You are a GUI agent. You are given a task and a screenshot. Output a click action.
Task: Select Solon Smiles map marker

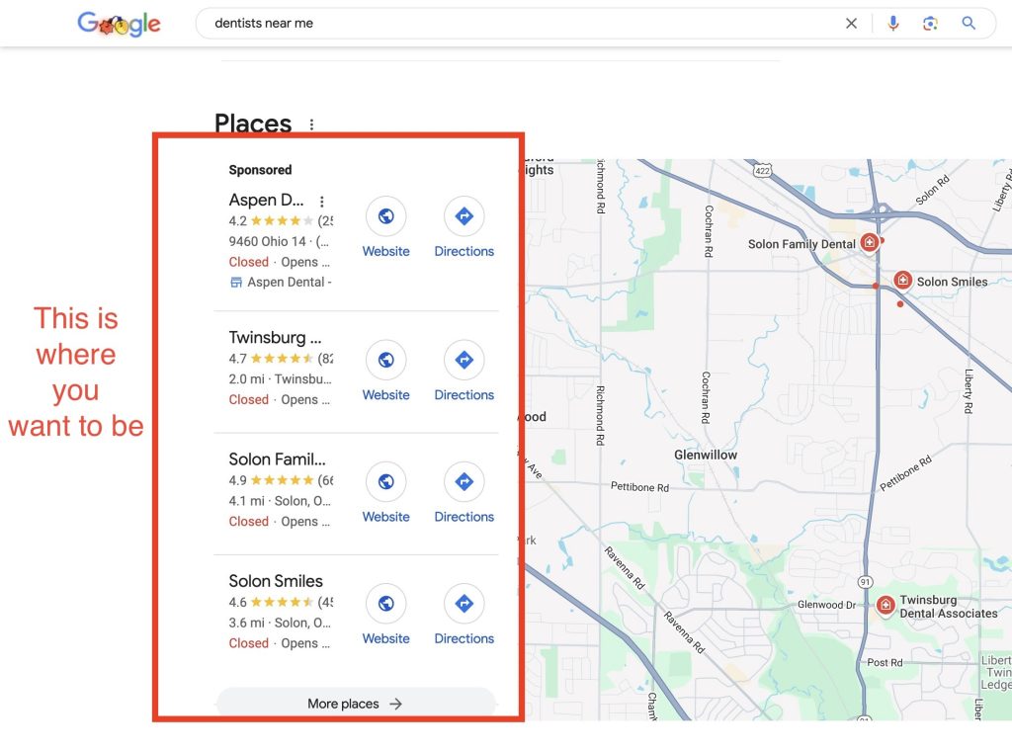click(902, 281)
